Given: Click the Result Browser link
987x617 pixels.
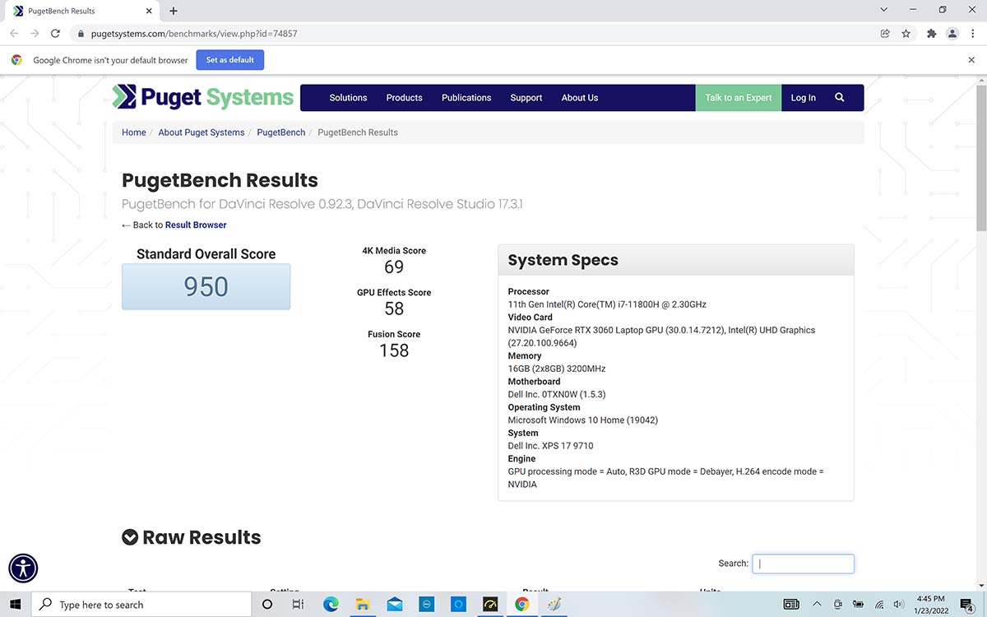Looking at the screenshot, I should pos(196,225).
